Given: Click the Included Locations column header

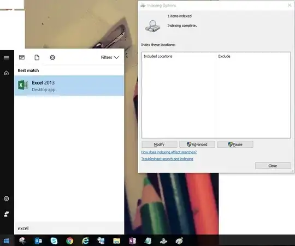Looking at the screenshot, I should [x=158, y=56].
